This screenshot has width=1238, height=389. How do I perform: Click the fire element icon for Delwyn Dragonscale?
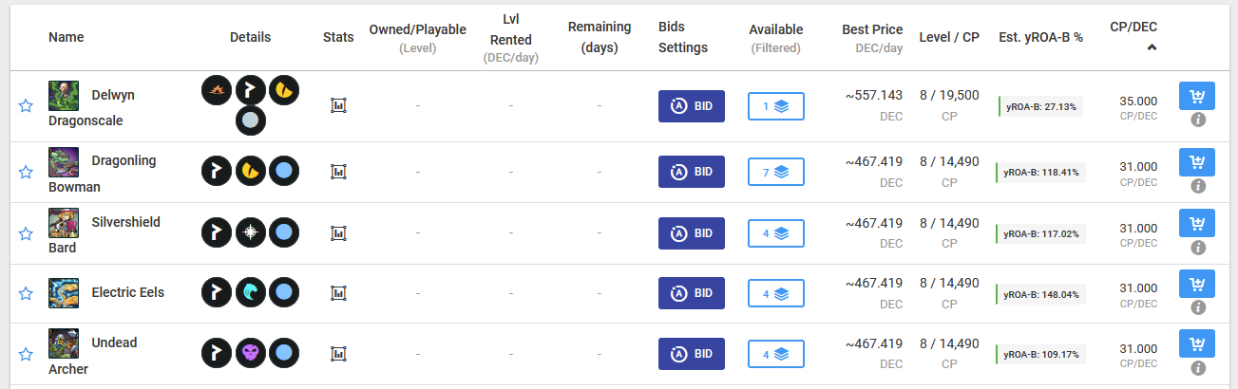pyautogui.click(x=218, y=91)
